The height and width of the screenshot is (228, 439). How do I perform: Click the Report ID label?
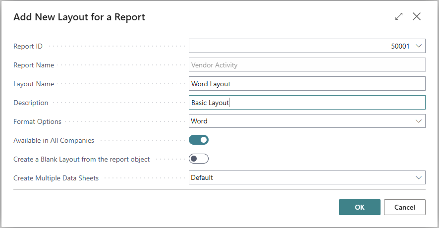(28, 46)
